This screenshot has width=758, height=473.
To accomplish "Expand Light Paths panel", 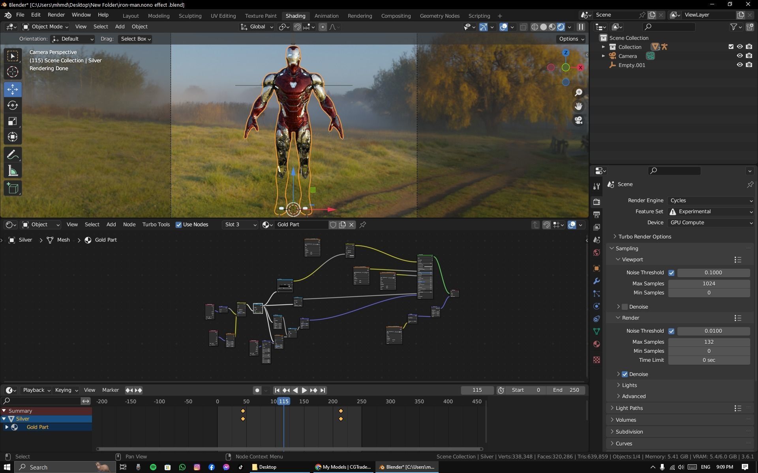I will 629,408.
